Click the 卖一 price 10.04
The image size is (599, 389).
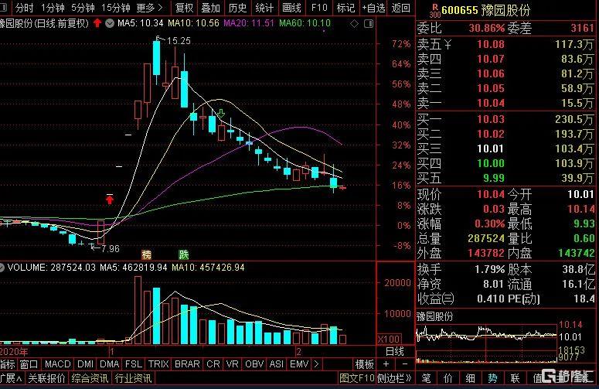coord(491,103)
